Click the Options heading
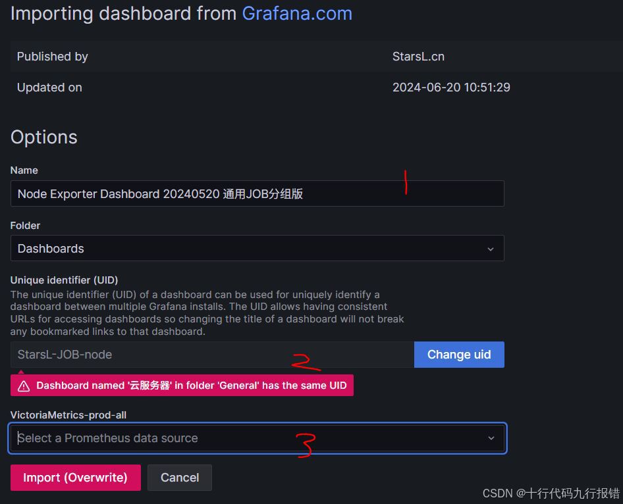 coord(44,138)
